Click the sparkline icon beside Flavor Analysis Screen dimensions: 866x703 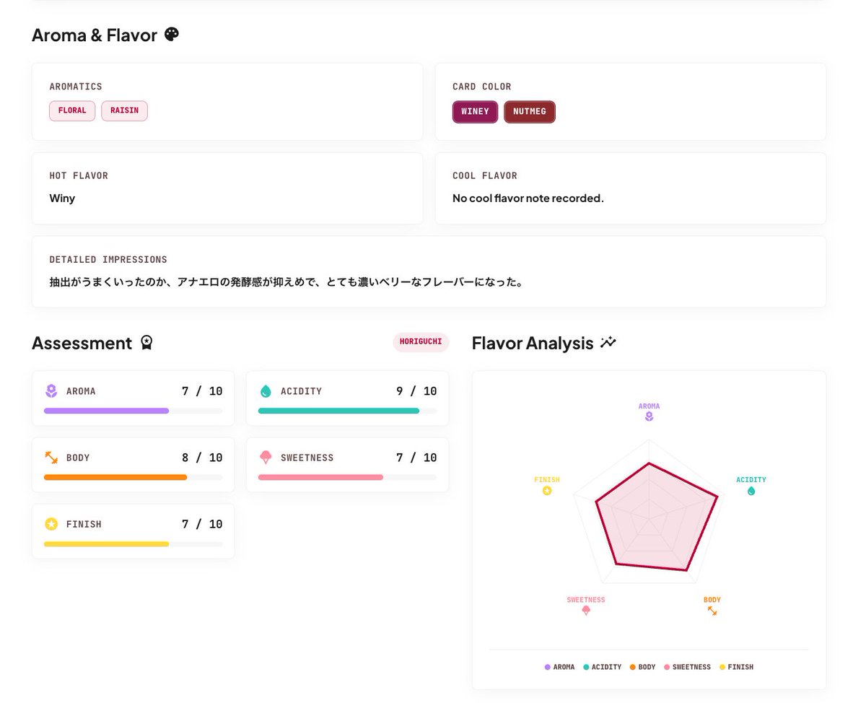(x=608, y=342)
